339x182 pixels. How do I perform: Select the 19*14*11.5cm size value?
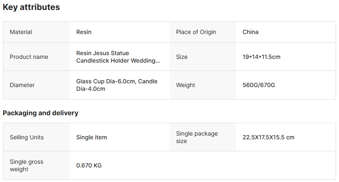click(x=261, y=57)
